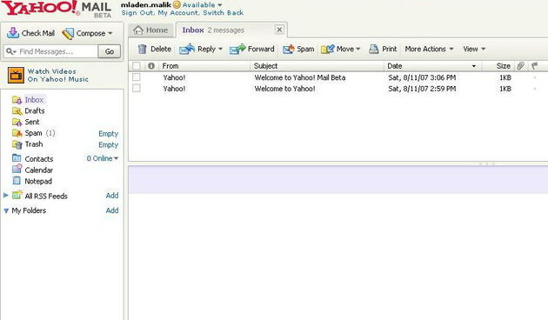
Task: Click the flag column header icon
Action: 534,66
